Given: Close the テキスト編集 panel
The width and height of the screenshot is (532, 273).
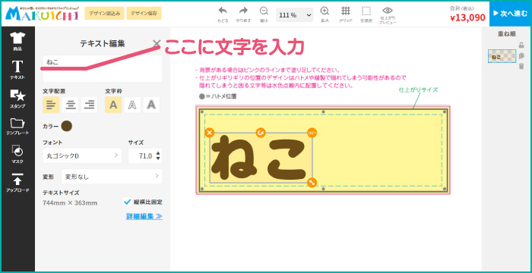Looking at the screenshot, I should [x=157, y=43].
